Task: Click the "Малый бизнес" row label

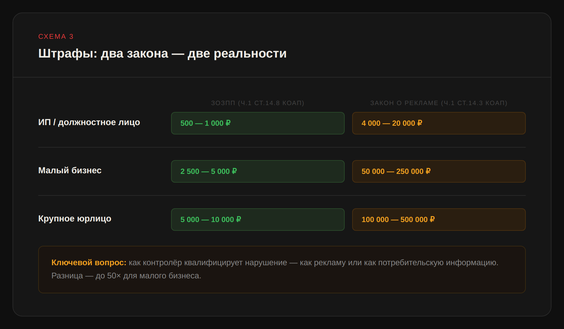Action: coord(70,170)
